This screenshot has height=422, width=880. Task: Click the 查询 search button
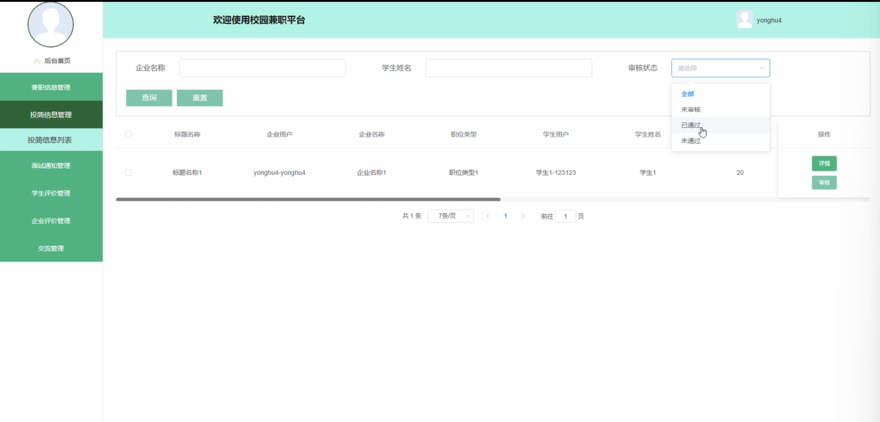point(149,98)
